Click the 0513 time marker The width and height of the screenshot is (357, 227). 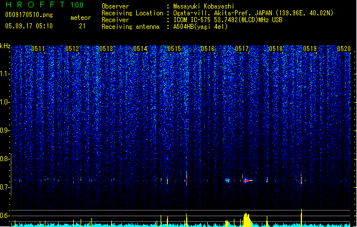106,49
